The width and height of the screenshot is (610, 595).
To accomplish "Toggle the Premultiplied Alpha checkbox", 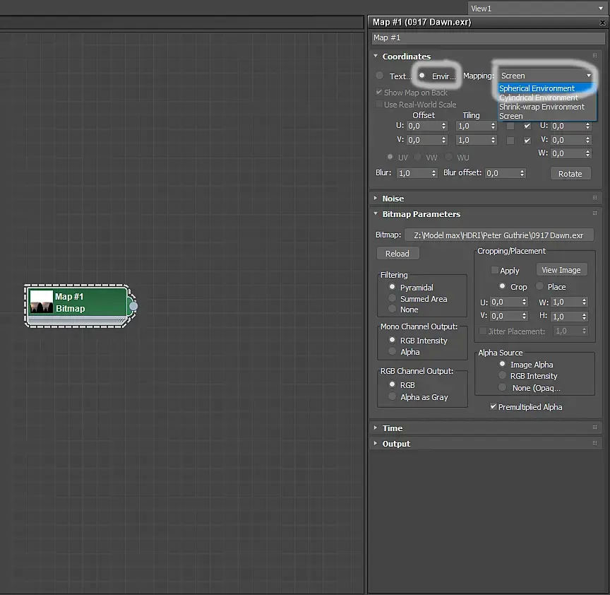I will click(494, 407).
